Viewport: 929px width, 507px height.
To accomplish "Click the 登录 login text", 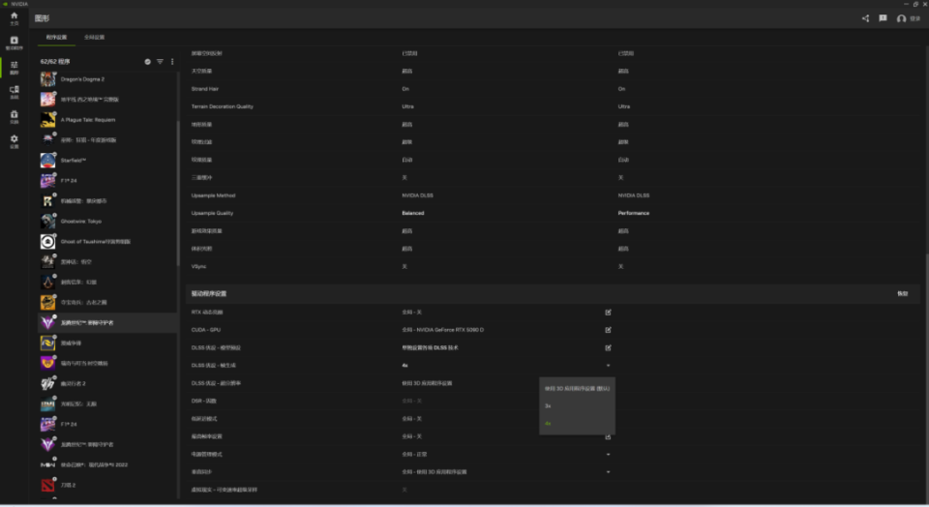I will [x=915, y=19].
